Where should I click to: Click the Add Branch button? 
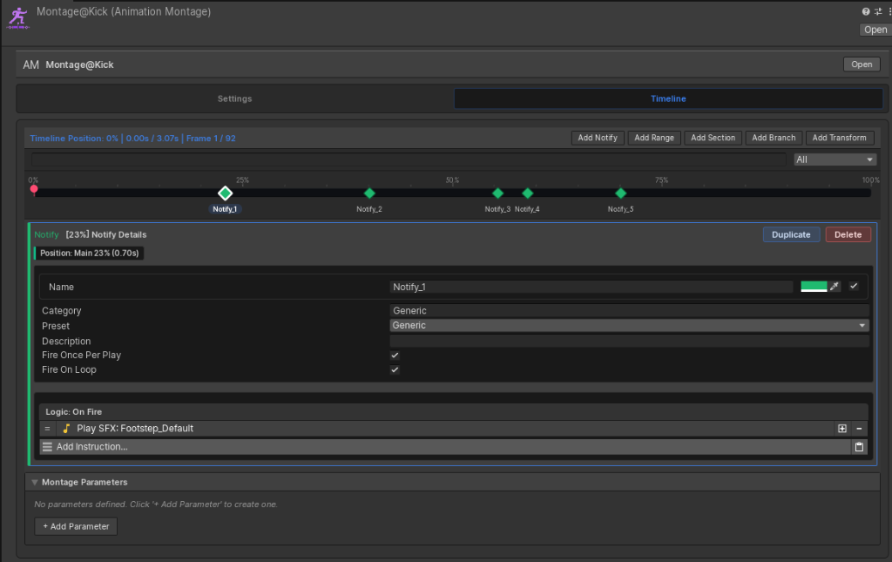(x=774, y=138)
